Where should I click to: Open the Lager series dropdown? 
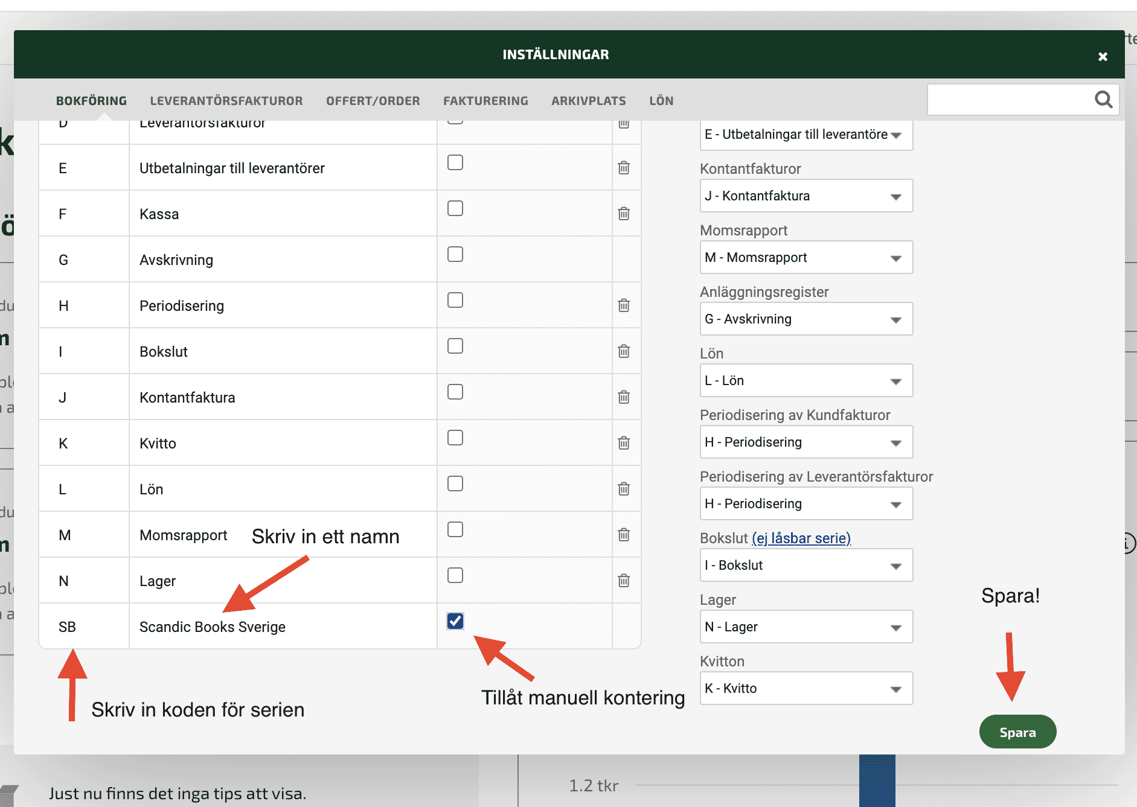point(806,627)
